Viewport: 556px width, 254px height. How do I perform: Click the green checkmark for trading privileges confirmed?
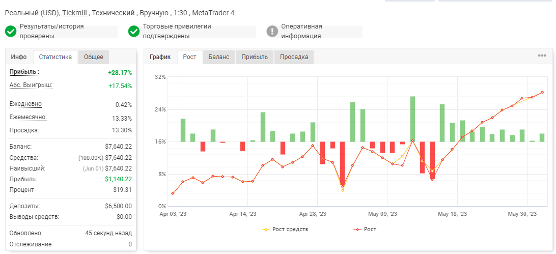(134, 31)
